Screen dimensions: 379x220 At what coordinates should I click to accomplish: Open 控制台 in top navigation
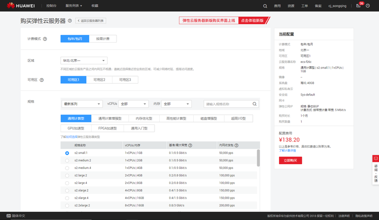[x=51, y=6]
